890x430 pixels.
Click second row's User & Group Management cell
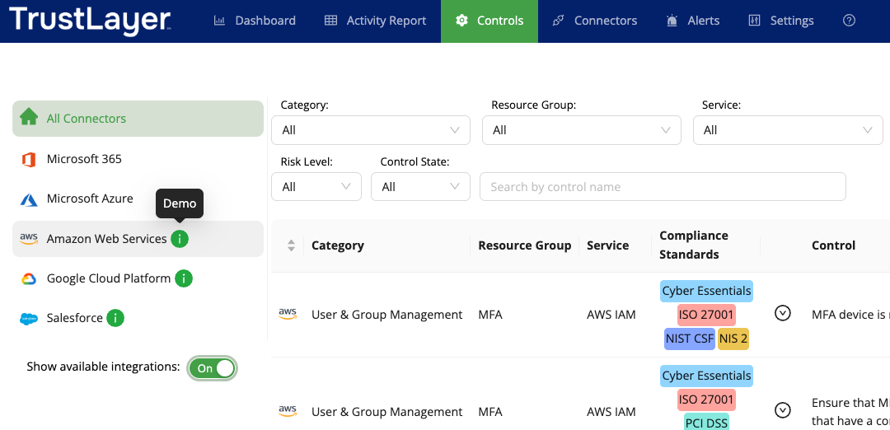[387, 411]
